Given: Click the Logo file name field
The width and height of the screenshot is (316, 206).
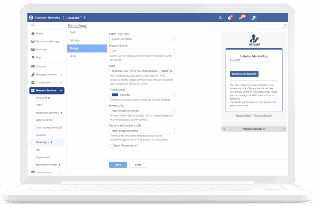Looking at the screenshot, I should pyautogui.click(x=135, y=71).
